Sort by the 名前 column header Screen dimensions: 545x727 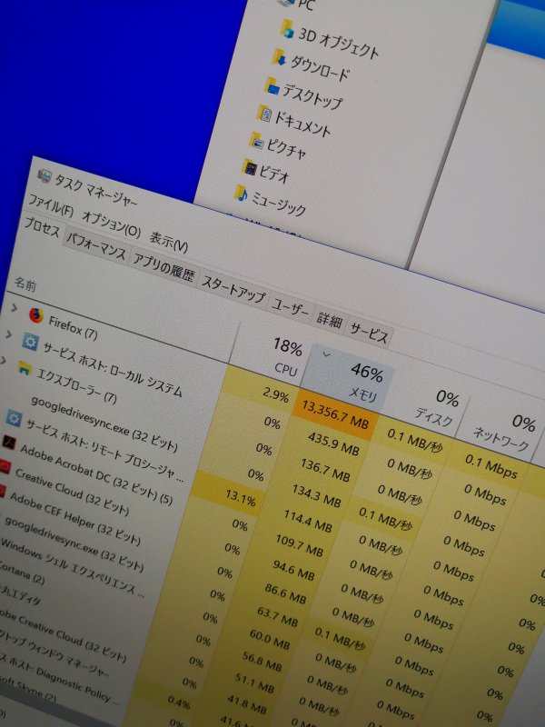(25, 284)
